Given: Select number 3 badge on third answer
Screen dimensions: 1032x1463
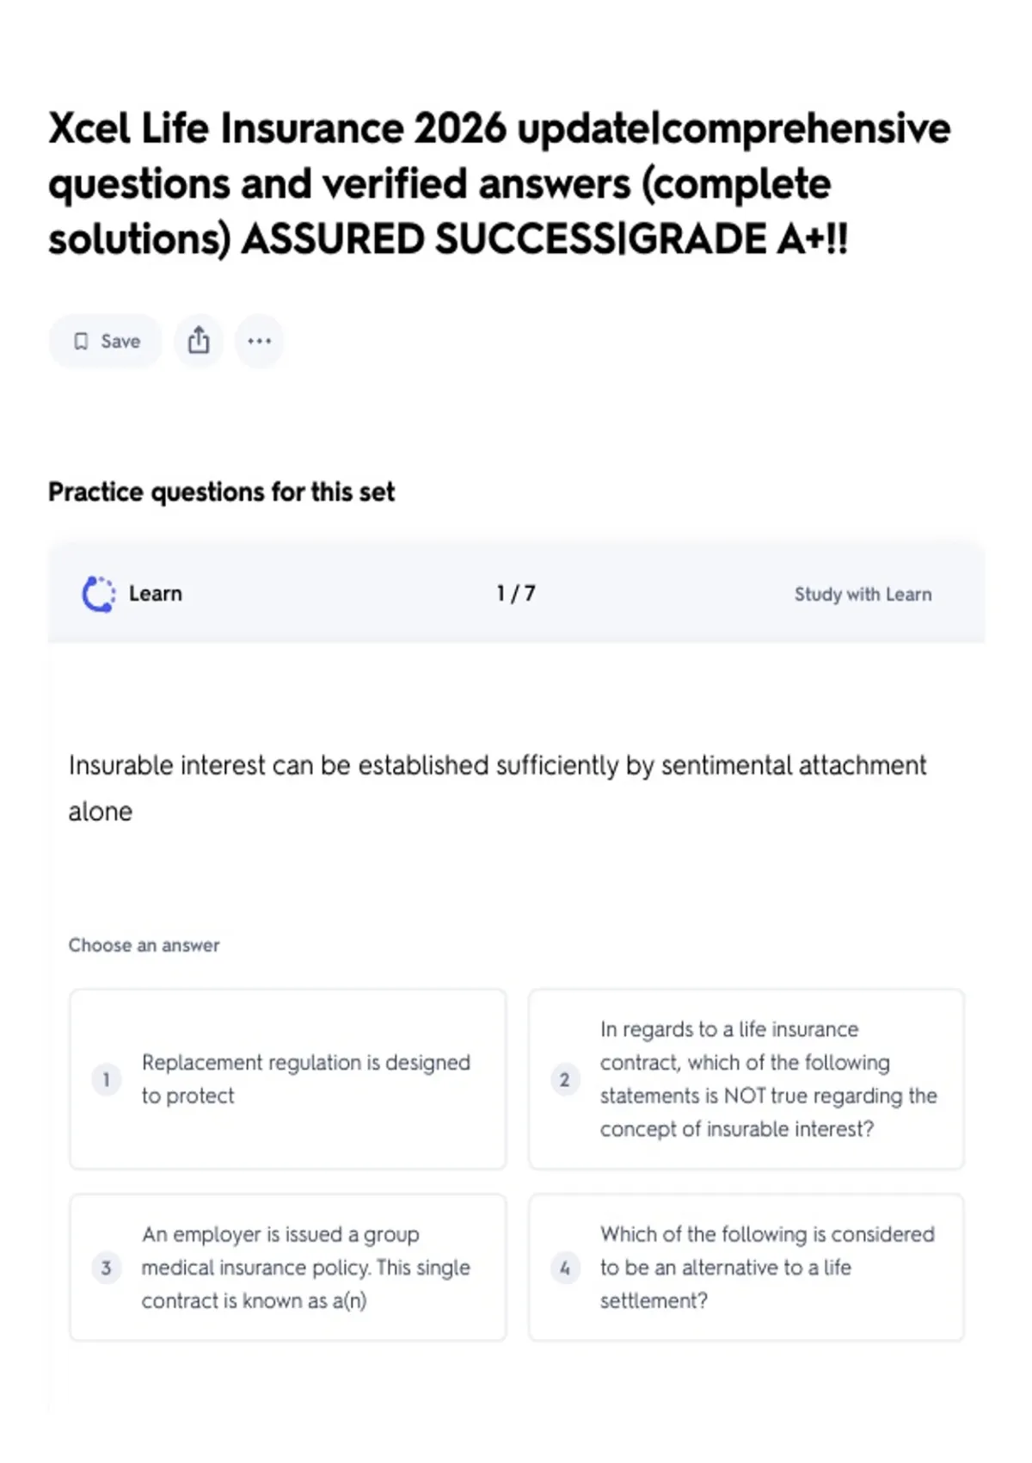Looking at the screenshot, I should [x=106, y=1268].
